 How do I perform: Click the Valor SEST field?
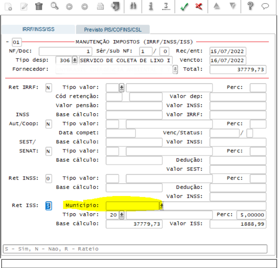238,169
